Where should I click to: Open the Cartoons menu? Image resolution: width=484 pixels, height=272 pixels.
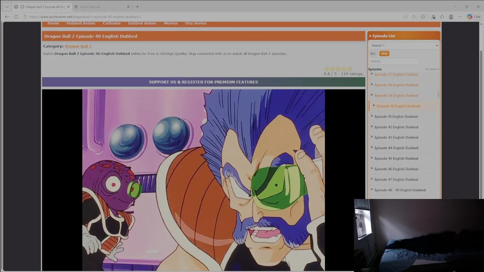point(112,23)
